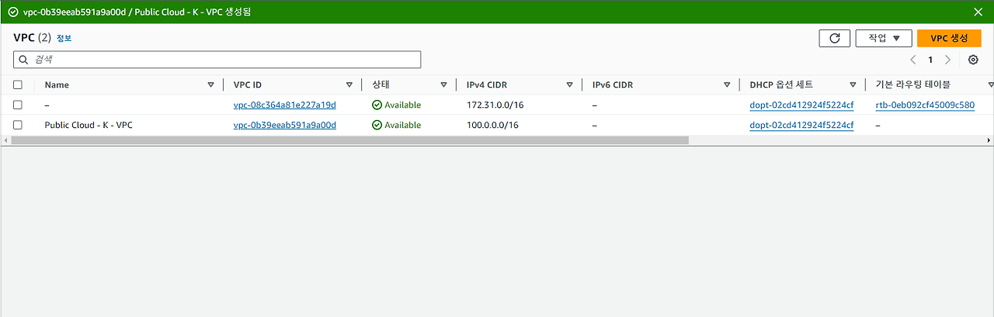Sort by the IPv6 CIDR column arrow
This screenshot has width=994, height=317.
(x=727, y=85)
